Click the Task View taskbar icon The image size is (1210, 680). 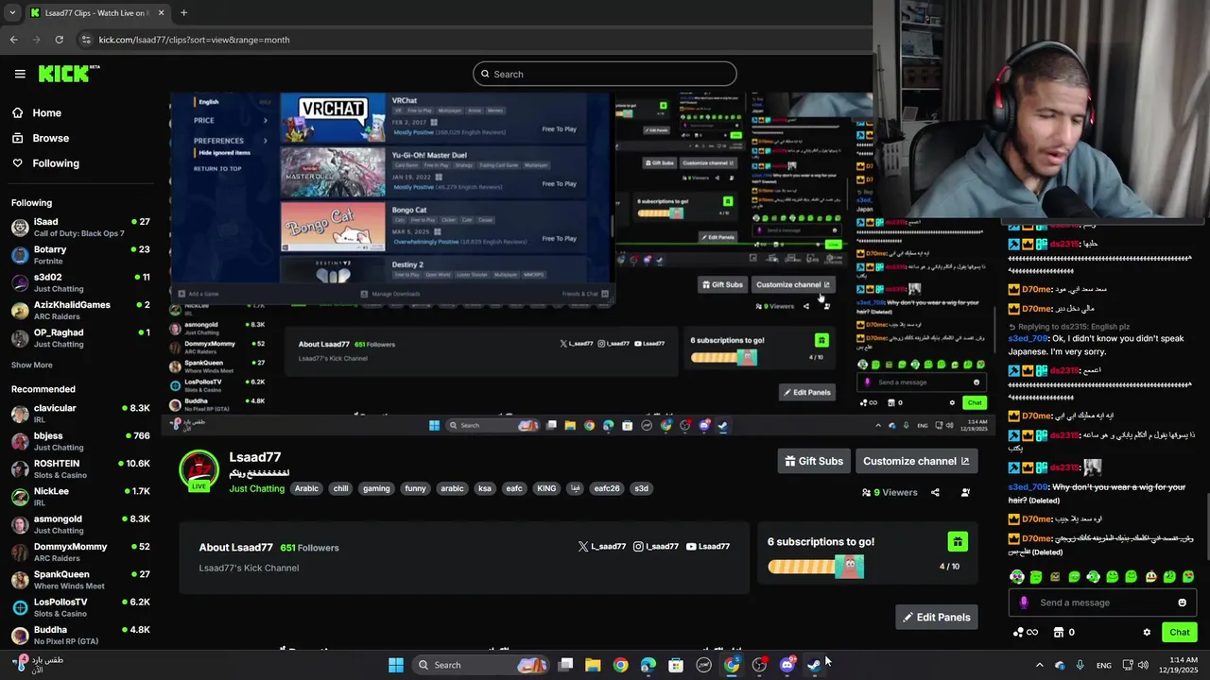pos(565,665)
